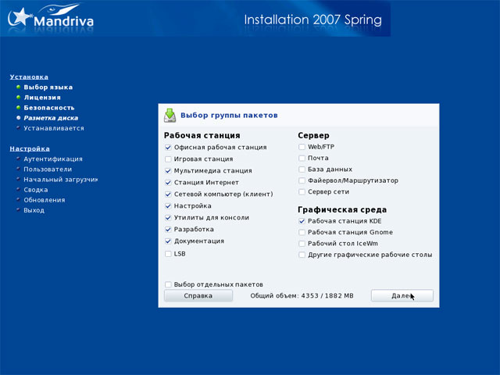
Task: Select Разметка диска step in sidebar
Action: [x=51, y=118]
